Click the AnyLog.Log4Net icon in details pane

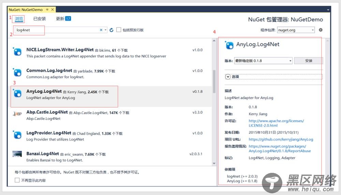click(229, 45)
